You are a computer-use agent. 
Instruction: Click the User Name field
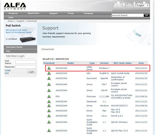pos(26,62)
